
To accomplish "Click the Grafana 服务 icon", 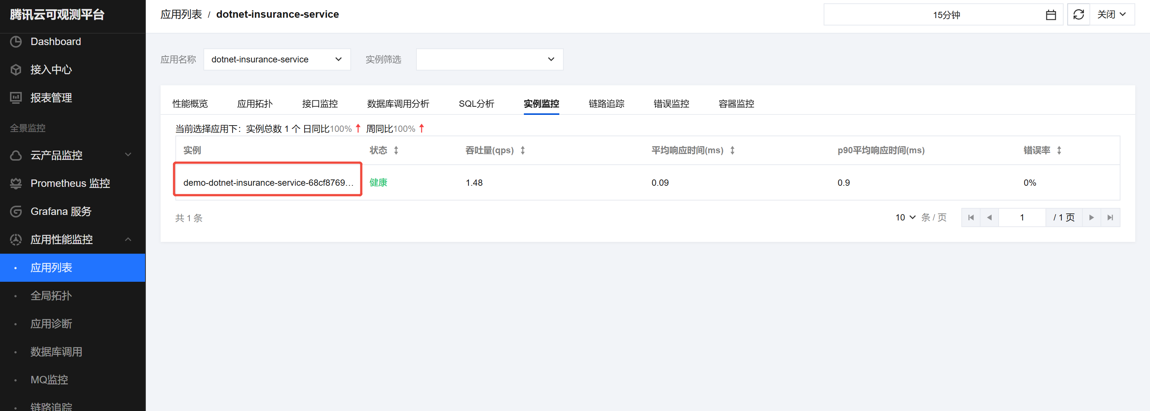I will (16, 211).
